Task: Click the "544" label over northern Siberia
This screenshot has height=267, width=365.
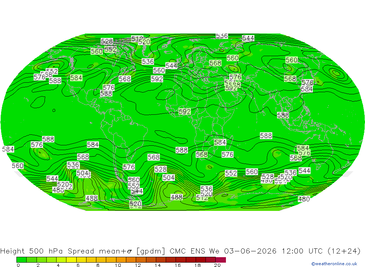Action: [248, 38]
